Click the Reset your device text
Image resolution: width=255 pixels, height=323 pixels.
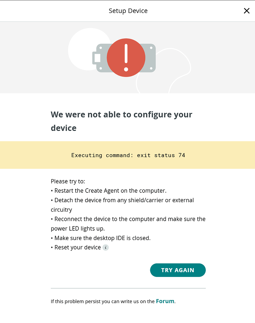click(x=78, y=248)
